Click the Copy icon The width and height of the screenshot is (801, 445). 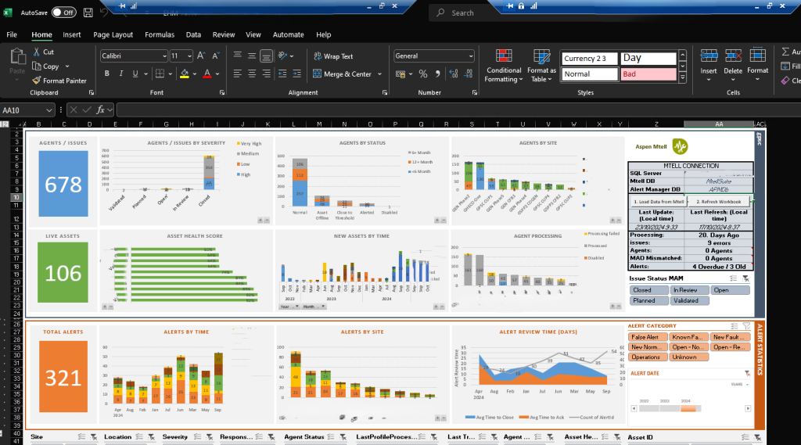tap(37, 66)
